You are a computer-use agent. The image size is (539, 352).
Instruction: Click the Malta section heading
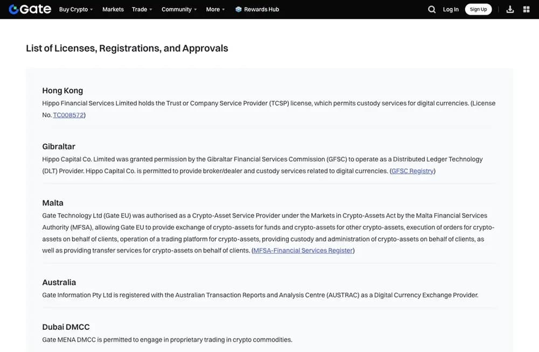pos(53,203)
